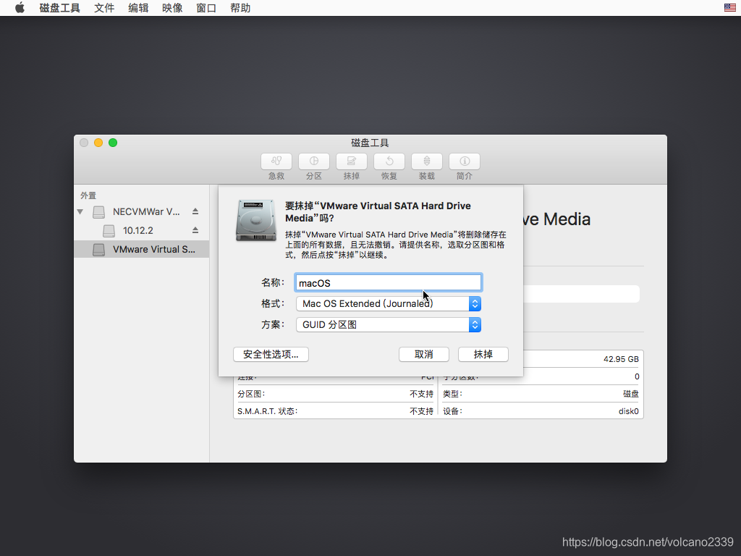
Task: Select VMware Virtual S... disk row
Action: 142,249
